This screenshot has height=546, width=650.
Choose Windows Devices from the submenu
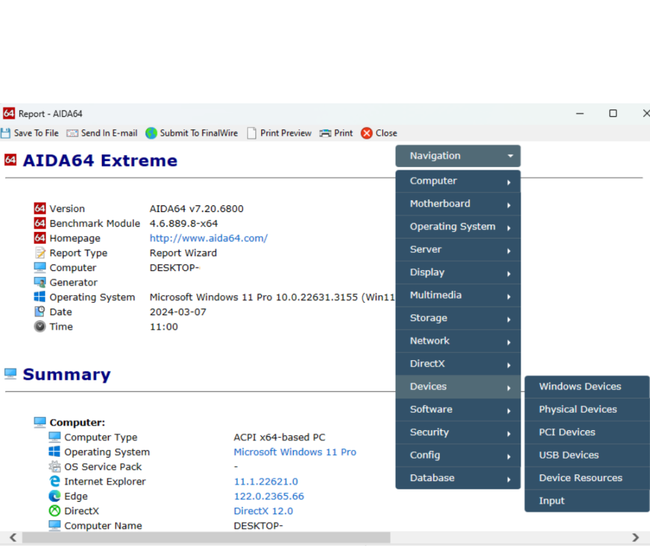pyautogui.click(x=586, y=386)
